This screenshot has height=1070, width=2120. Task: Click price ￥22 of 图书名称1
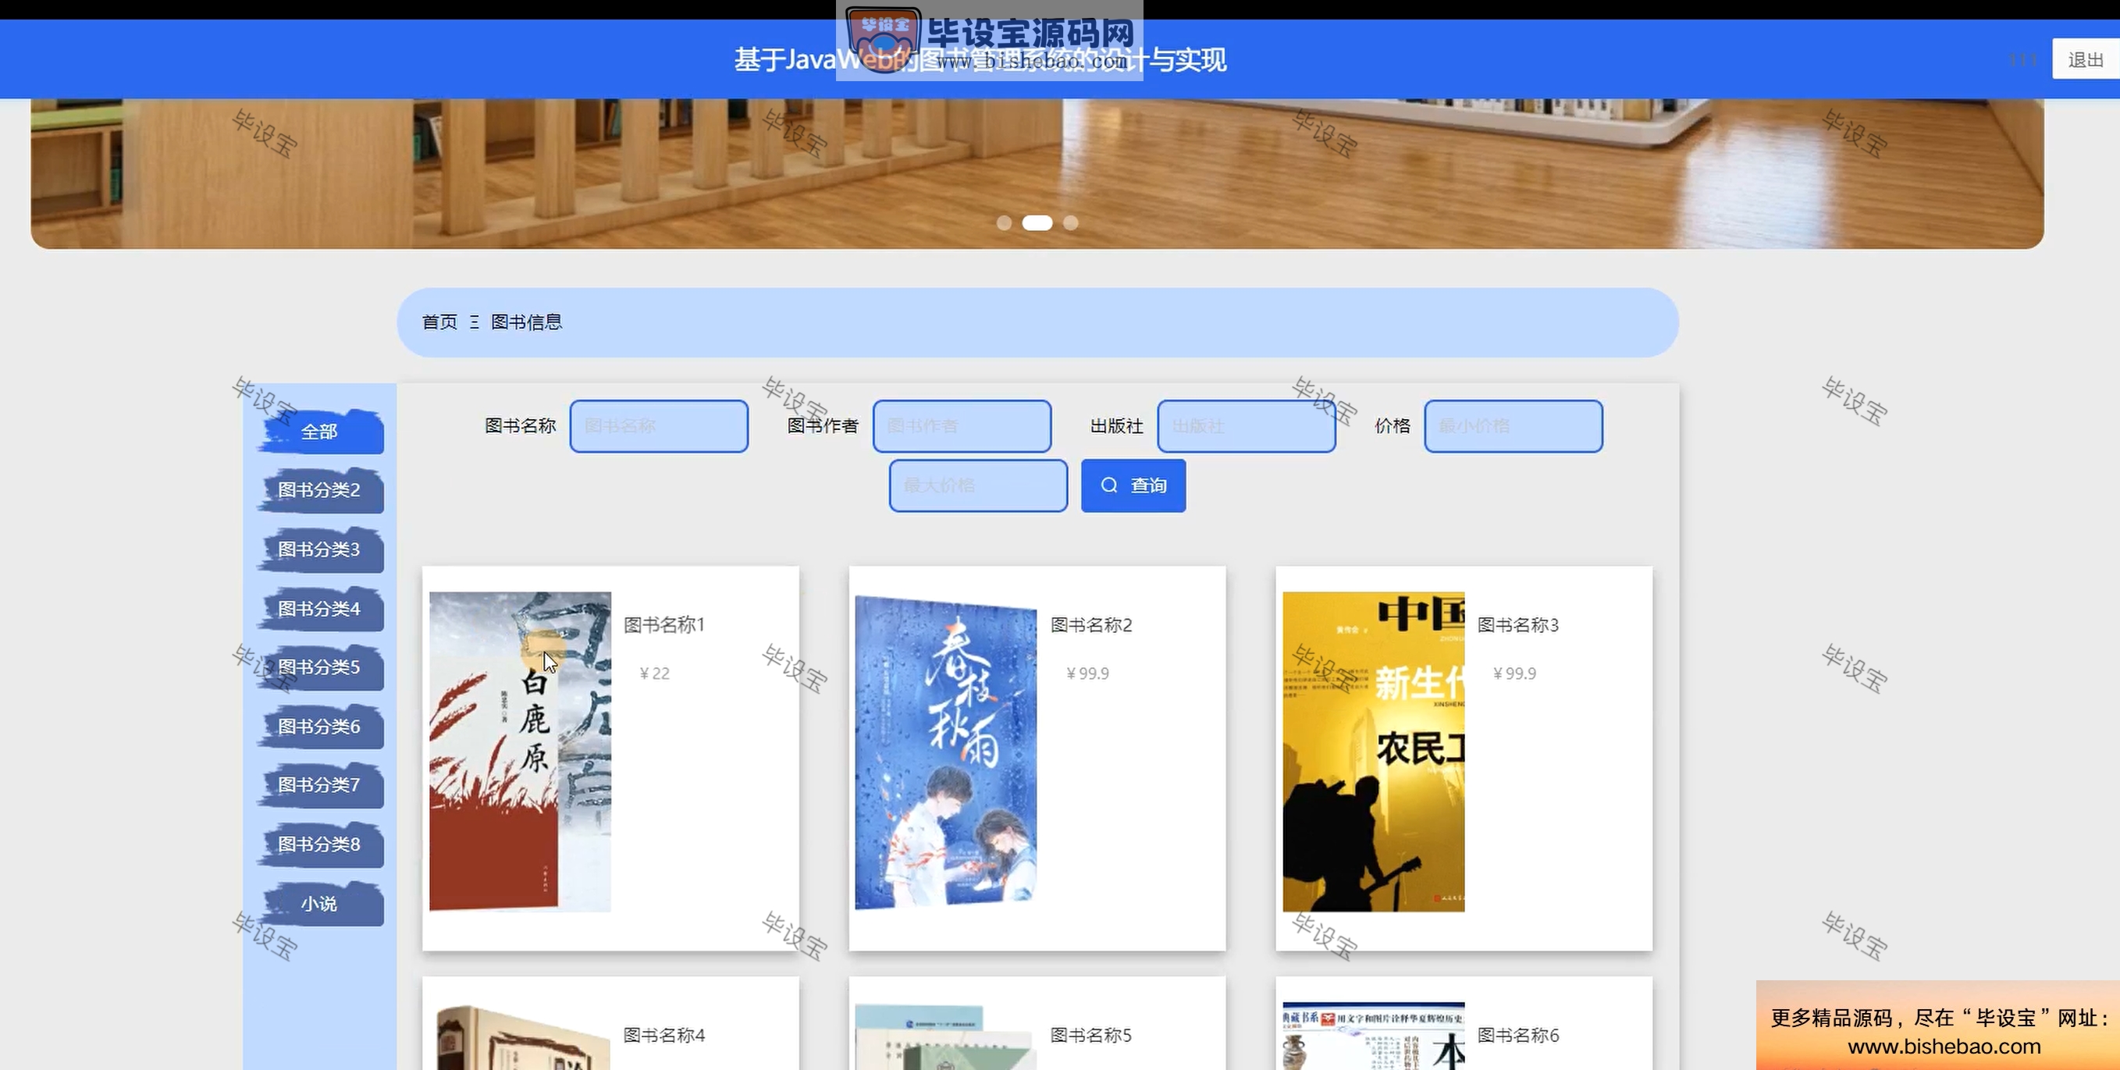point(654,674)
